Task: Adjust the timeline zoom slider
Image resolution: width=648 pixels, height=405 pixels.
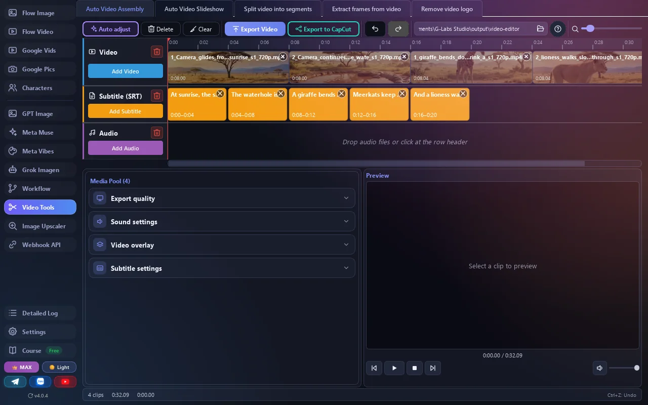Action: [x=612, y=29]
